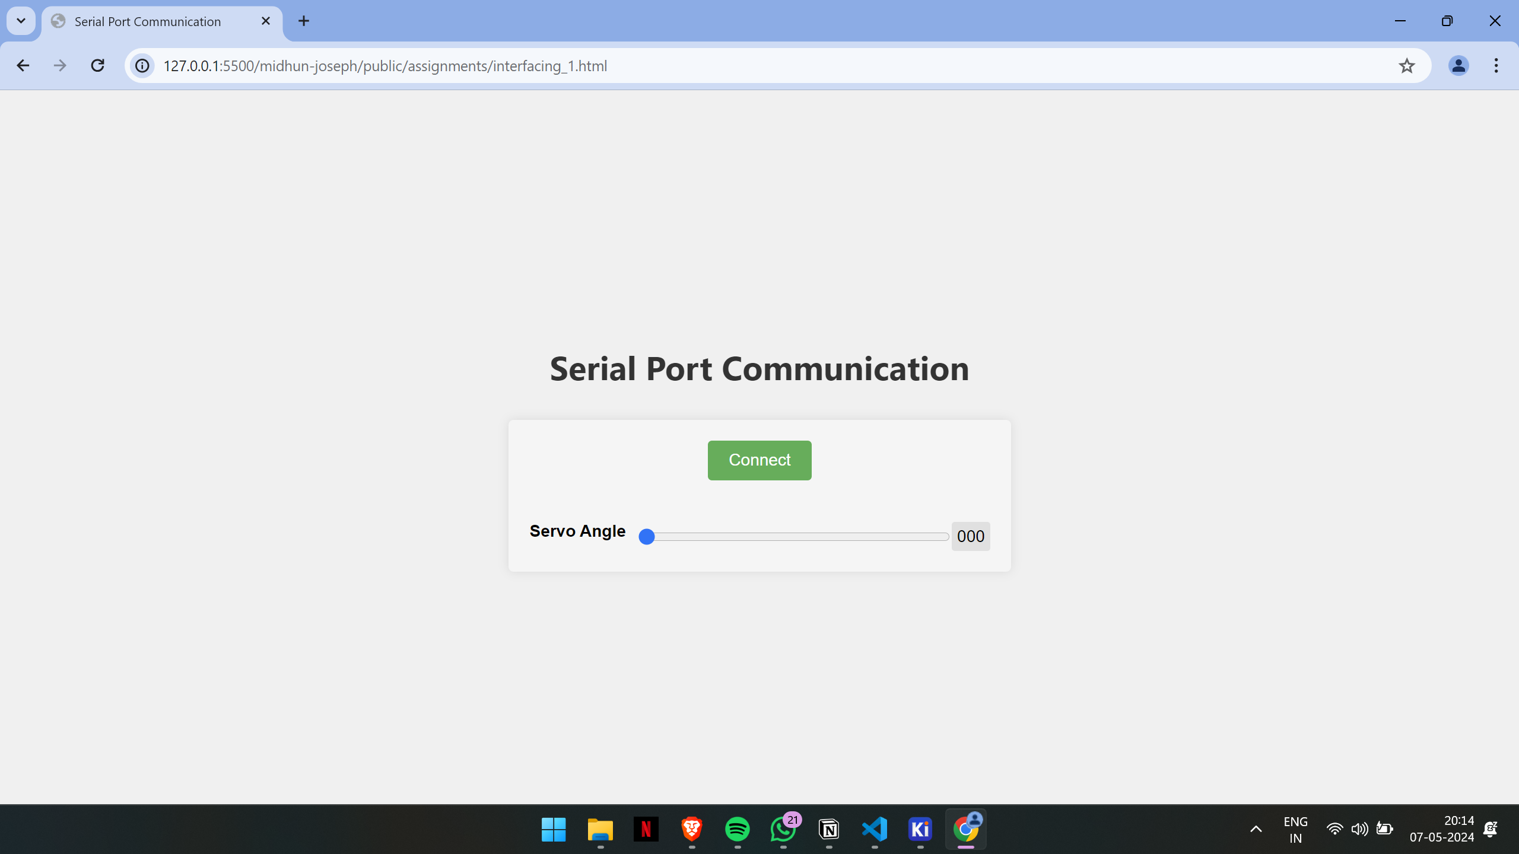Open Notion from the taskbar

(829, 829)
